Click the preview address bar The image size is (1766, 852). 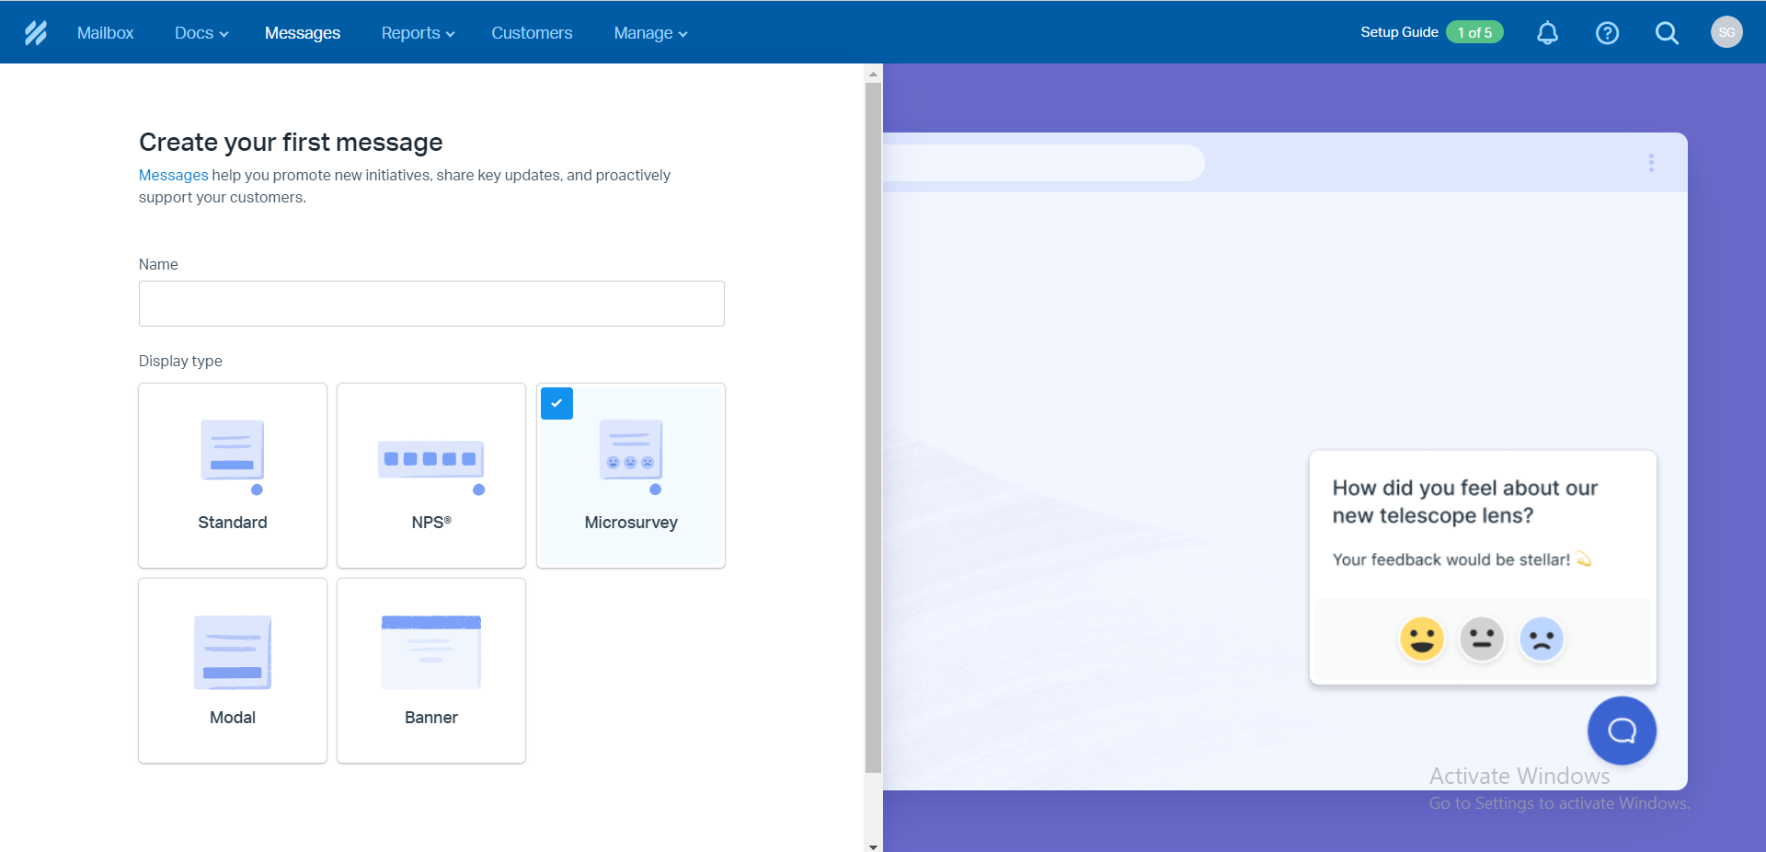pos(1044,163)
